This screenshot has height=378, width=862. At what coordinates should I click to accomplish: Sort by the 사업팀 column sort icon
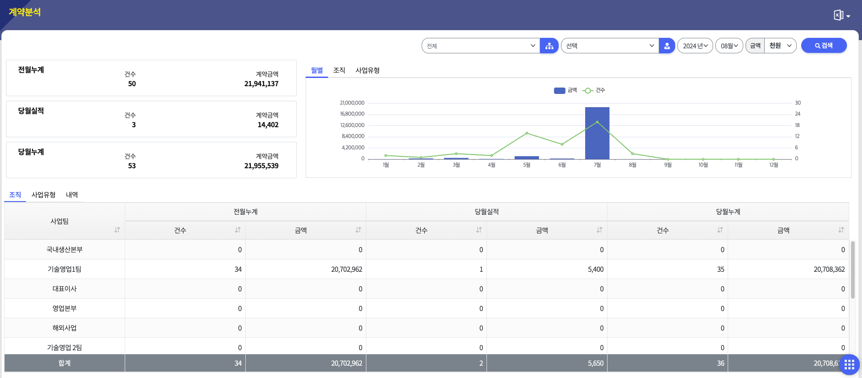pyautogui.click(x=117, y=230)
